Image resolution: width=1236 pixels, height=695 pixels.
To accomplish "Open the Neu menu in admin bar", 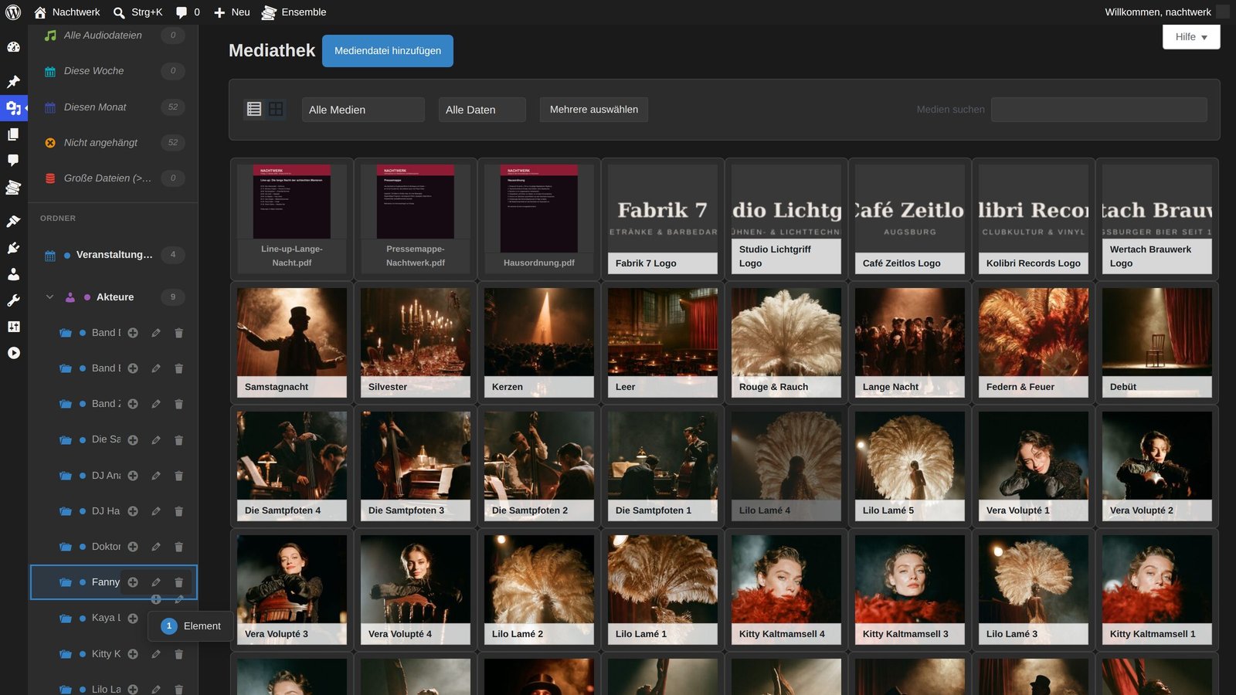I will tap(232, 12).
